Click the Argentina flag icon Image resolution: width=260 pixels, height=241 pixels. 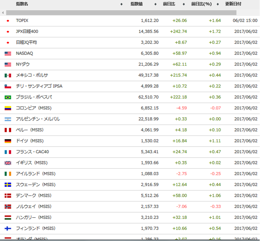(8, 119)
